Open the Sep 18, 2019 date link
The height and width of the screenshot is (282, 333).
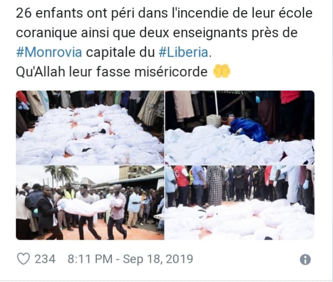pyautogui.click(x=158, y=259)
